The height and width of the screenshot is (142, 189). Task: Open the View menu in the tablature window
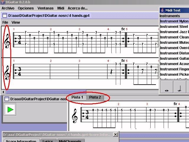tap(16, 22)
